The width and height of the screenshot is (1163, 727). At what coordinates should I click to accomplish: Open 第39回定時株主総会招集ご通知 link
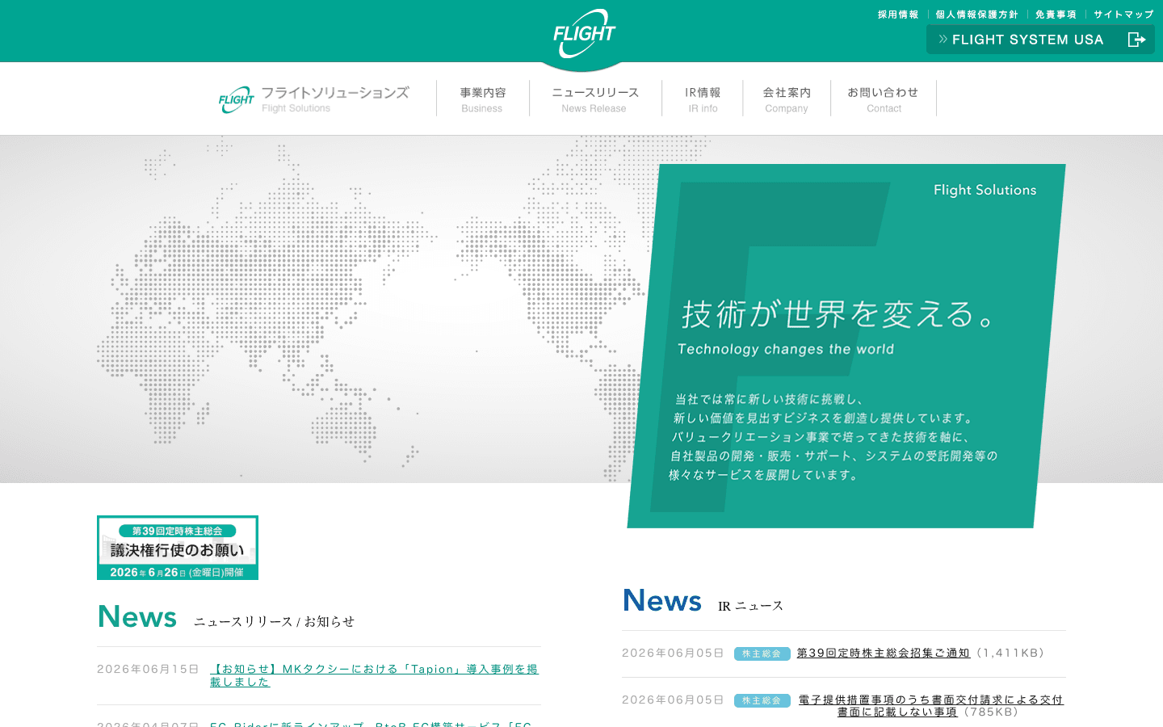coord(884,653)
